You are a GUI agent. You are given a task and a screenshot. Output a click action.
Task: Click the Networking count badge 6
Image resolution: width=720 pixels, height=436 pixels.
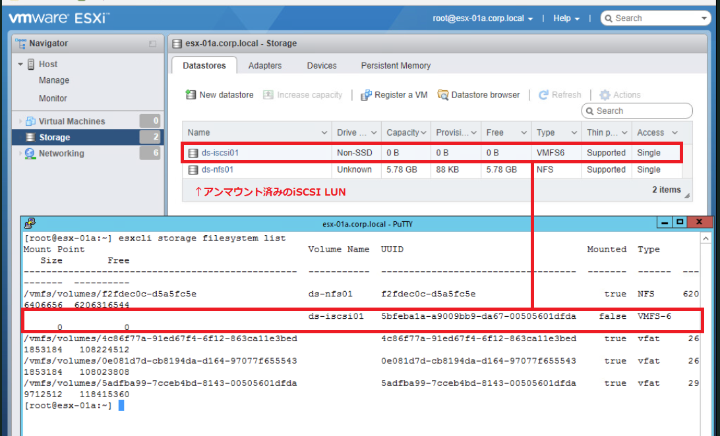pyautogui.click(x=150, y=153)
